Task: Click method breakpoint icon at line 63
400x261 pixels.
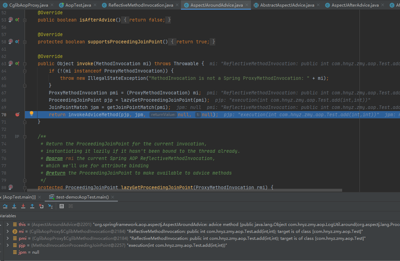Action: [11, 63]
